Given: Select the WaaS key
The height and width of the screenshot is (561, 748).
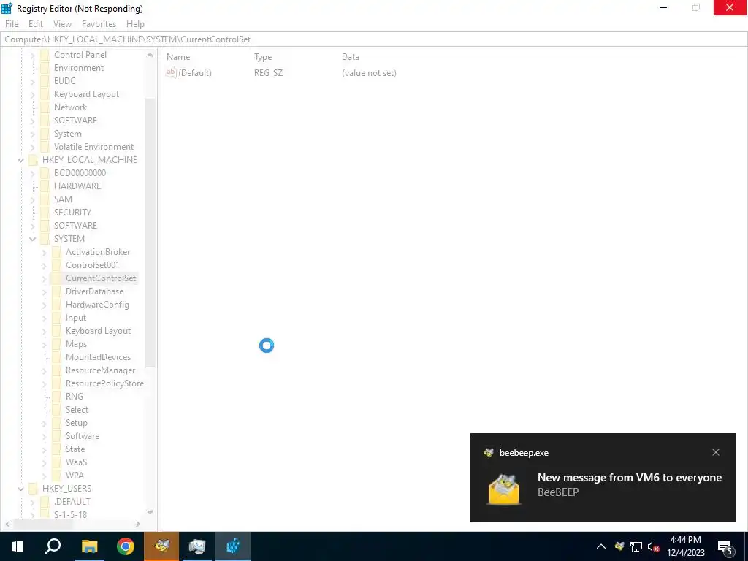Looking at the screenshot, I should [x=76, y=462].
